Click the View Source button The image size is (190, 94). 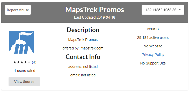point(24,82)
